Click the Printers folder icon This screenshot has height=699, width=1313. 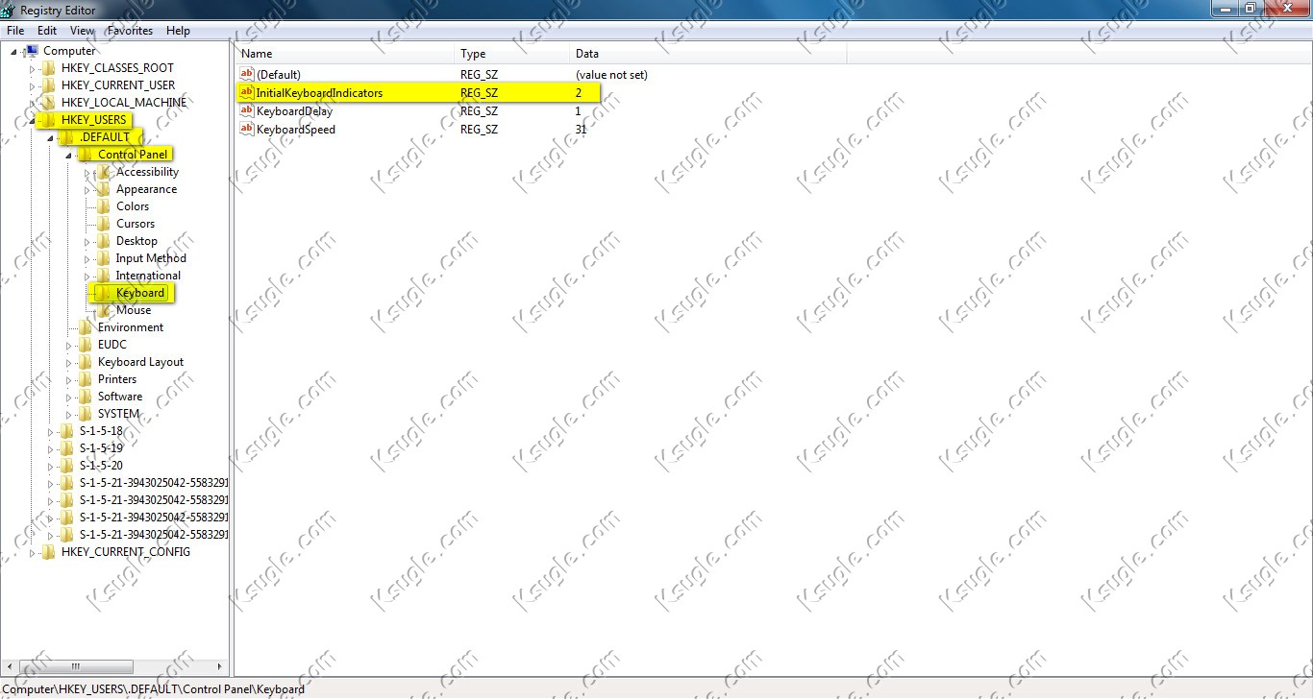[x=86, y=379]
